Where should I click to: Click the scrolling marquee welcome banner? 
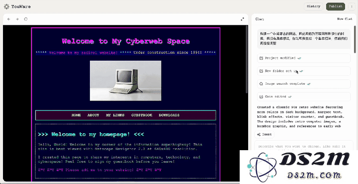(126, 53)
